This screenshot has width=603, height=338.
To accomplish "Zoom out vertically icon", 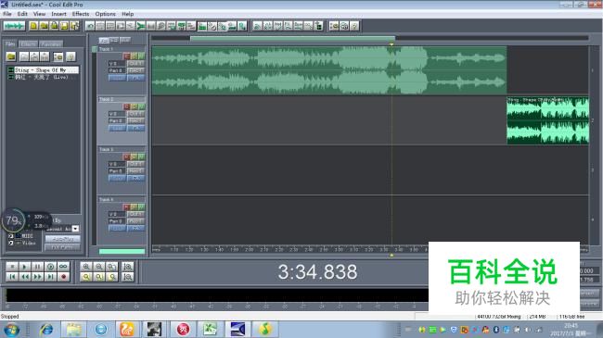I will (x=128, y=277).
